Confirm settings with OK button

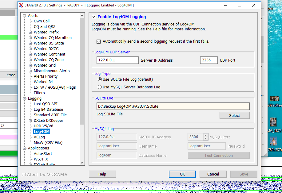(182, 174)
